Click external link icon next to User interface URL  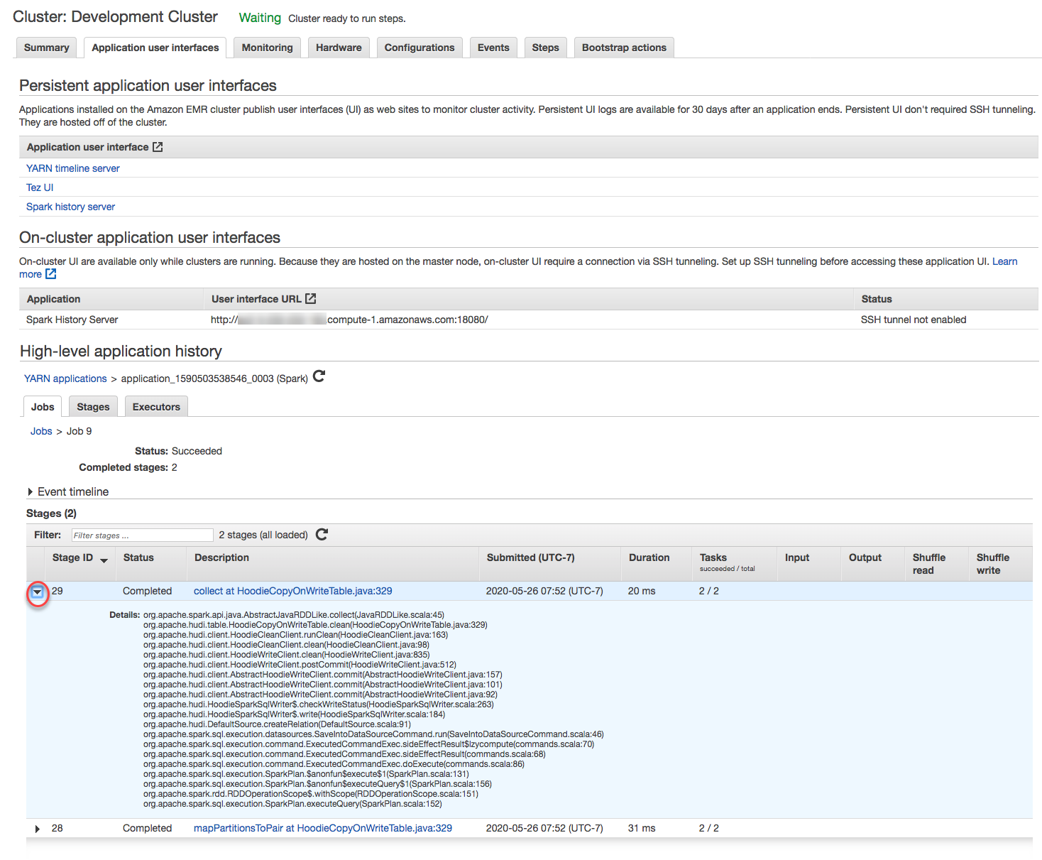pos(310,299)
